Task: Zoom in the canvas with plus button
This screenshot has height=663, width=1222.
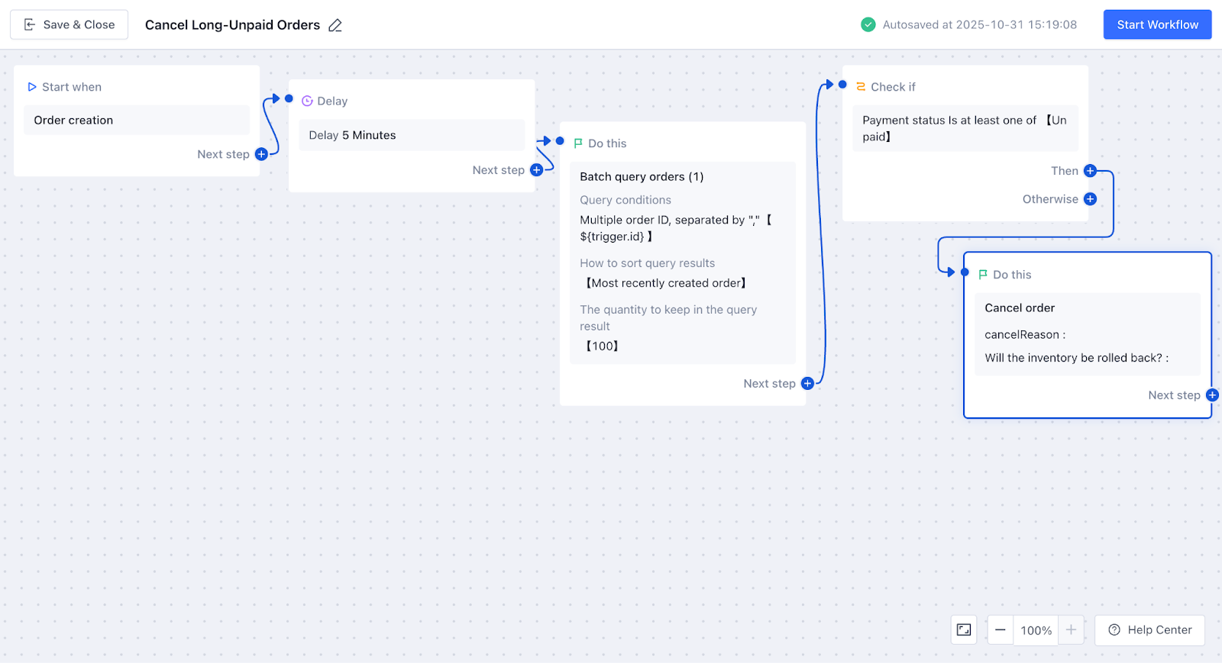Action: point(1071,630)
